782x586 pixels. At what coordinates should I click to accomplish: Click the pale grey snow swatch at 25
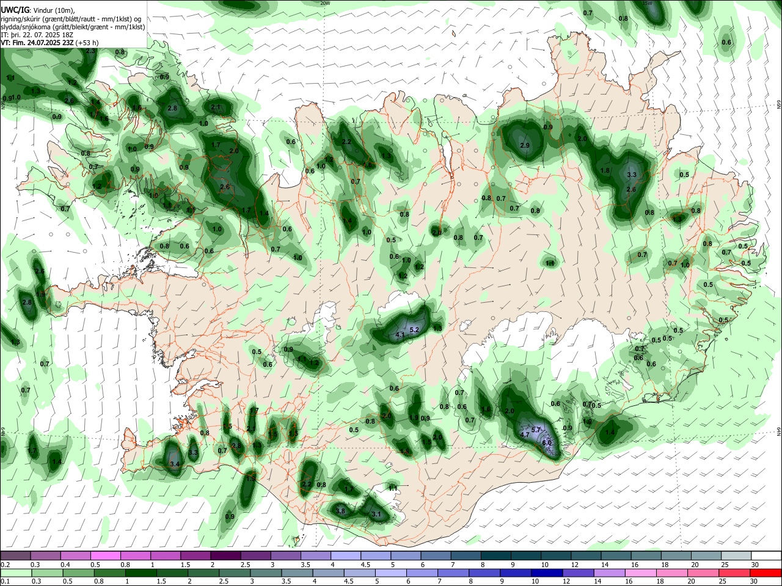click(736, 555)
